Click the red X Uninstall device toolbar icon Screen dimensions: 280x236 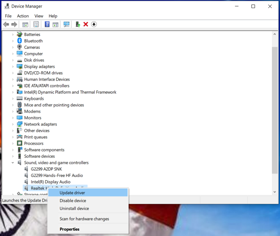click(x=86, y=24)
